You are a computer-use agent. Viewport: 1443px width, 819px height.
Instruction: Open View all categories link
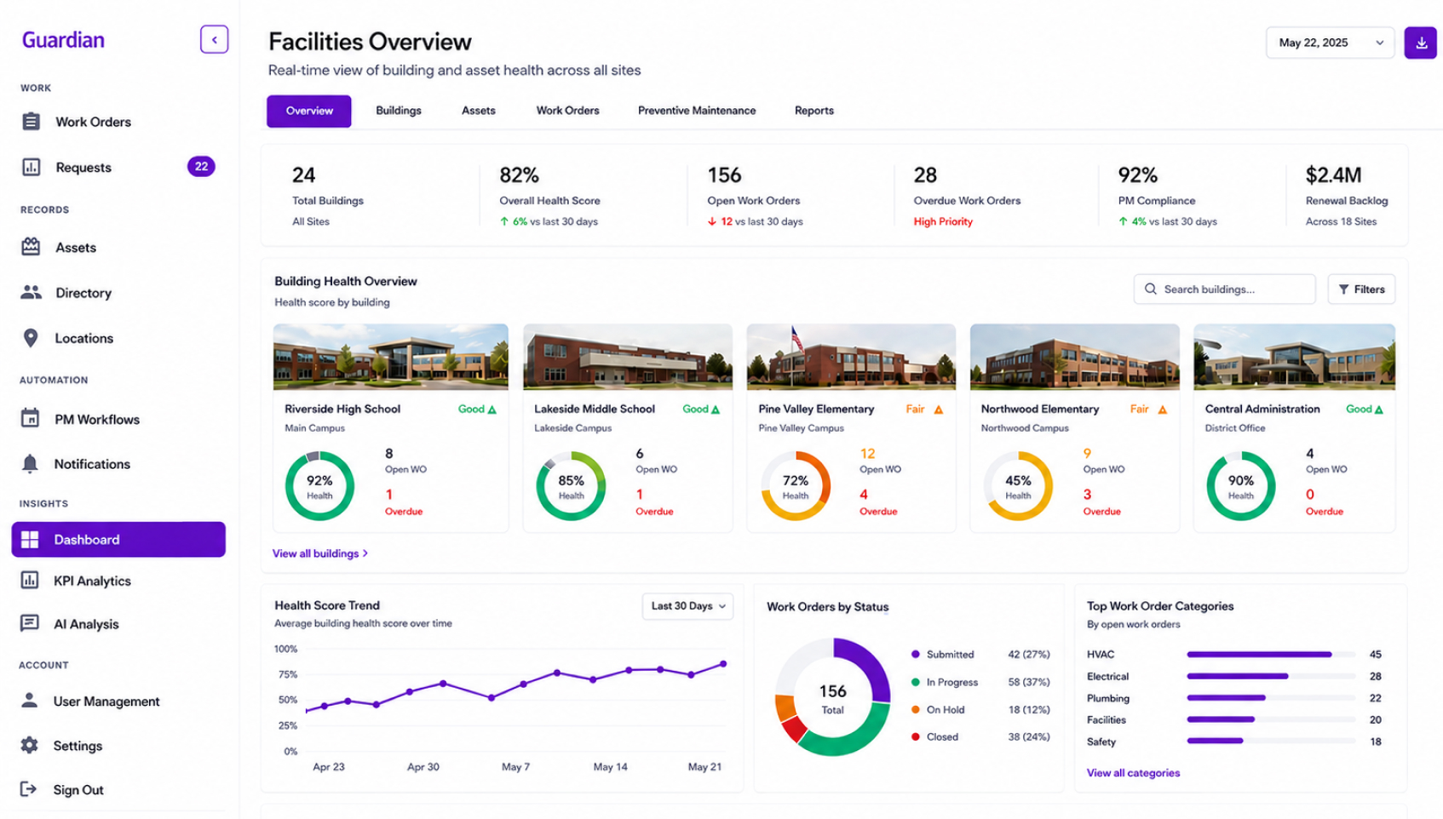[x=1133, y=773]
